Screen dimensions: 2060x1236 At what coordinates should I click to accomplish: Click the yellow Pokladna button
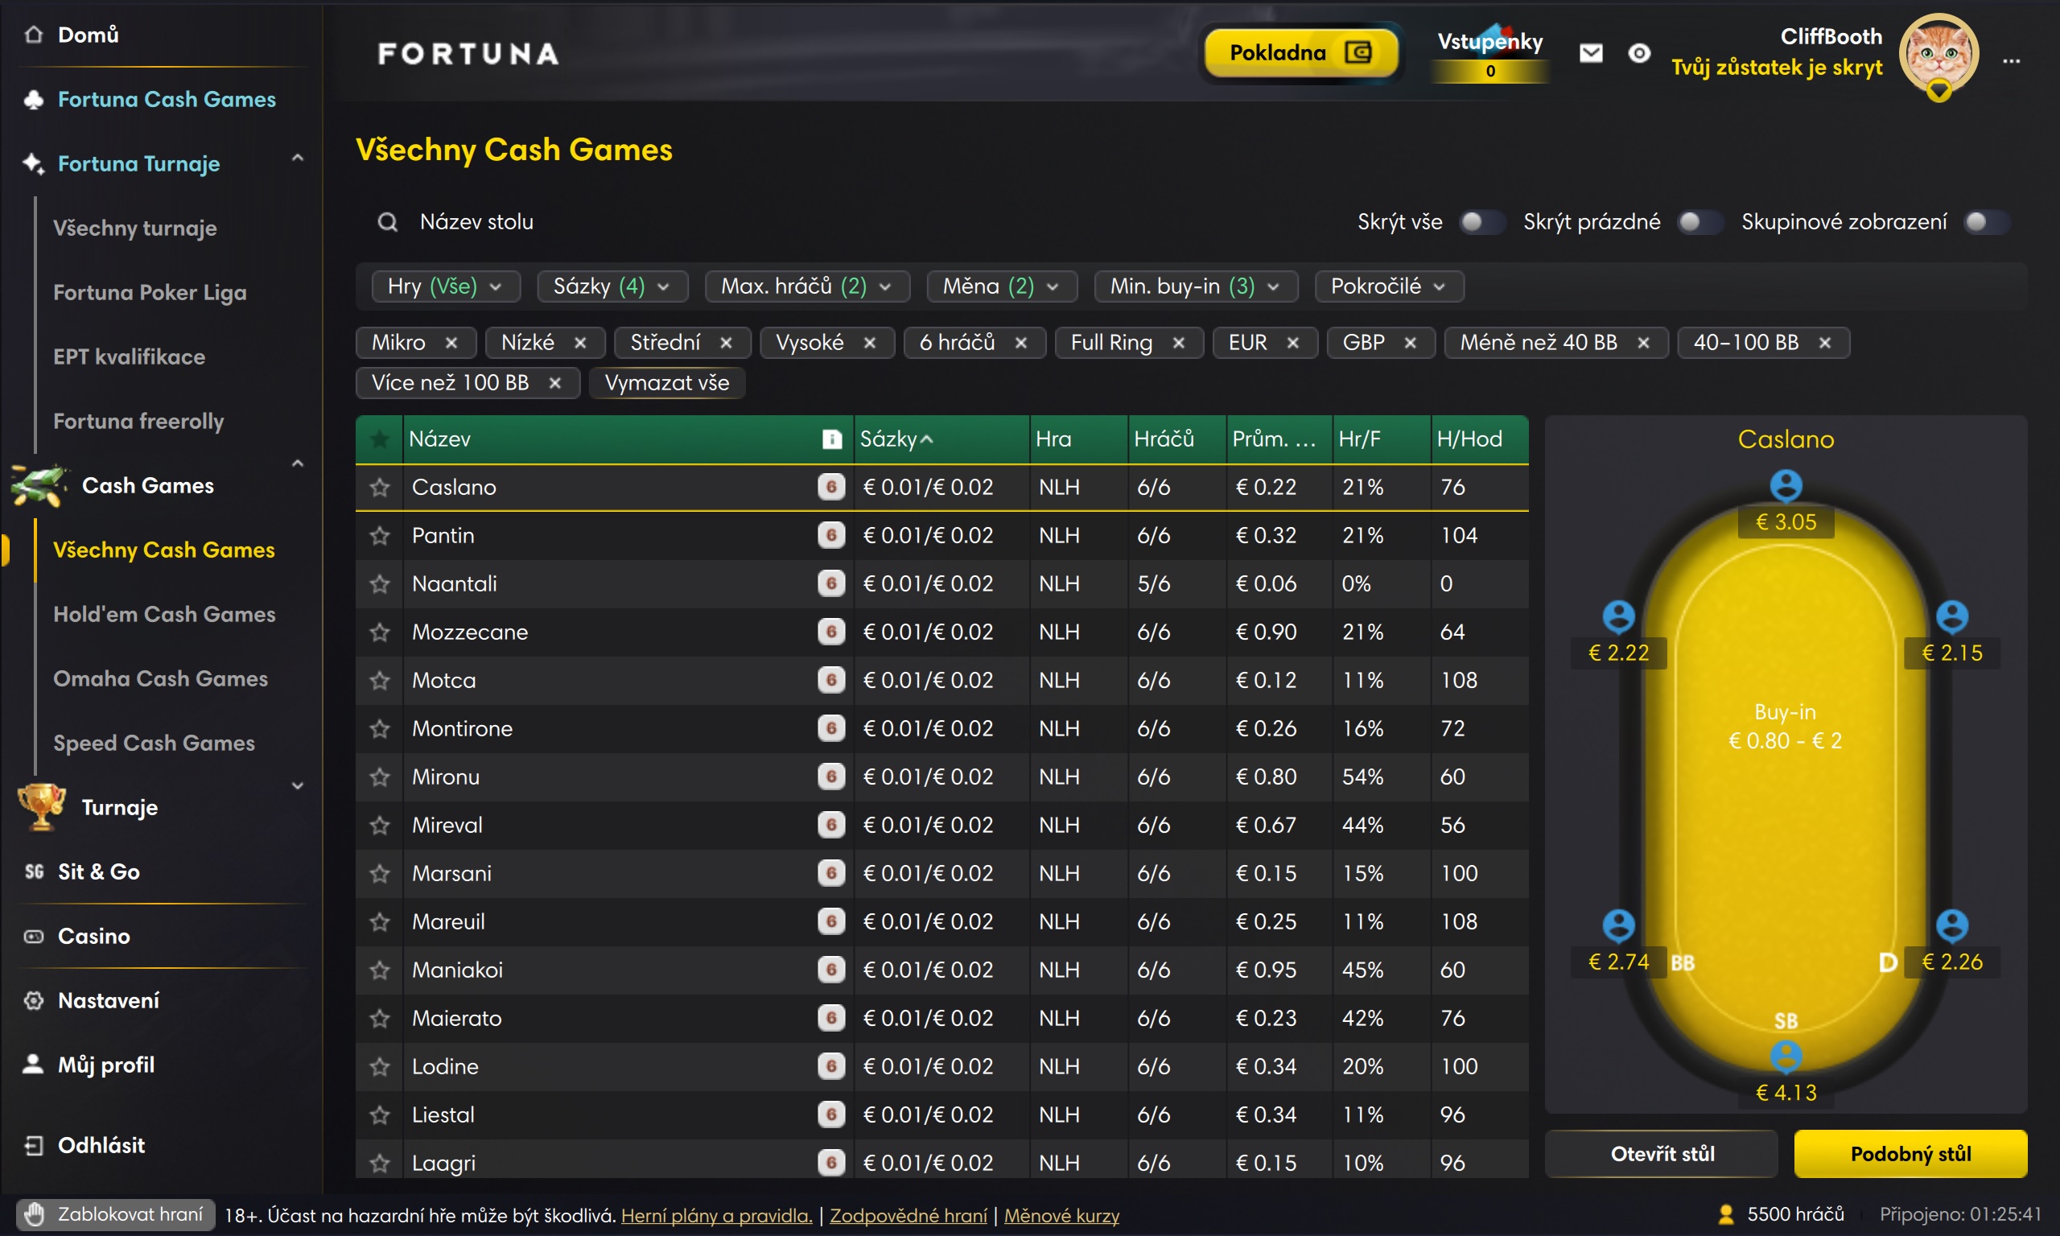[1300, 53]
